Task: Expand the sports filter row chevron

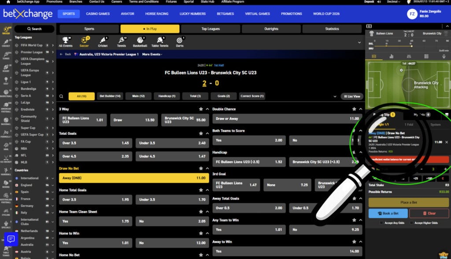Action: click(359, 43)
